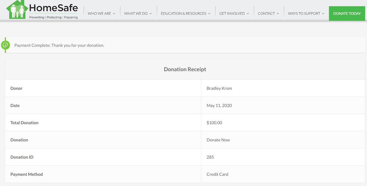Image resolution: width=367 pixels, height=186 pixels.
Task: Click the Donor row label
Action: click(x=17, y=88)
